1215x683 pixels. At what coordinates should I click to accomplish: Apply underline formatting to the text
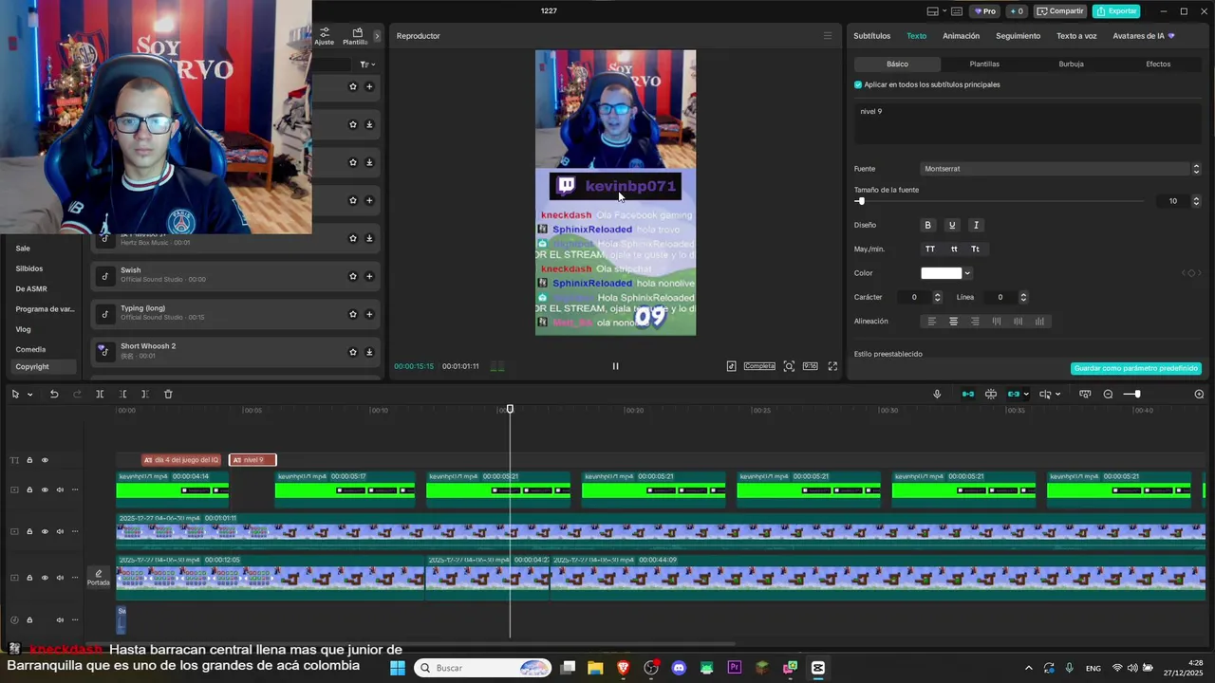tap(952, 225)
